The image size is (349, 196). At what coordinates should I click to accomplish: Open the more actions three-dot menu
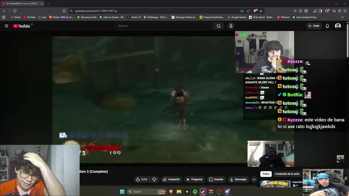(x=254, y=179)
